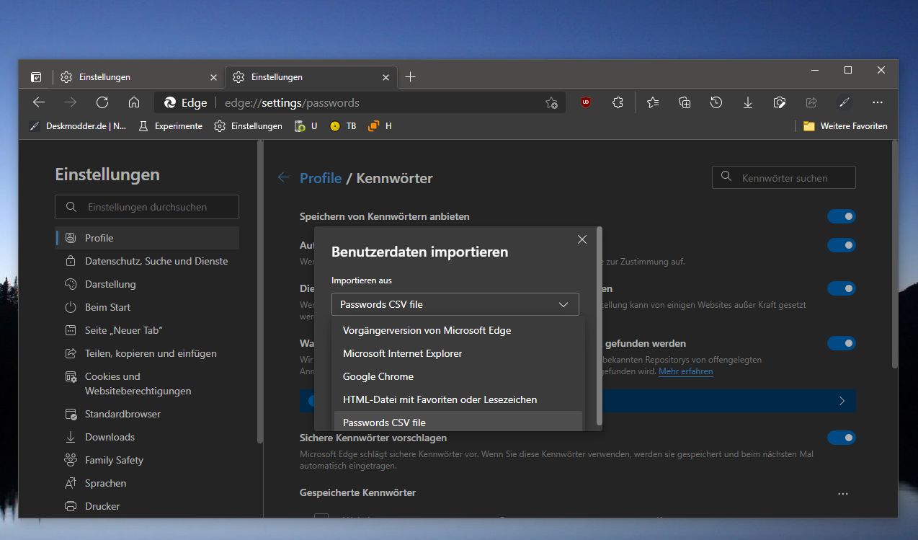The image size is (918, 540).
Task: Focus the Einstellungen durchsuchen search box
Action: (147, 207)
